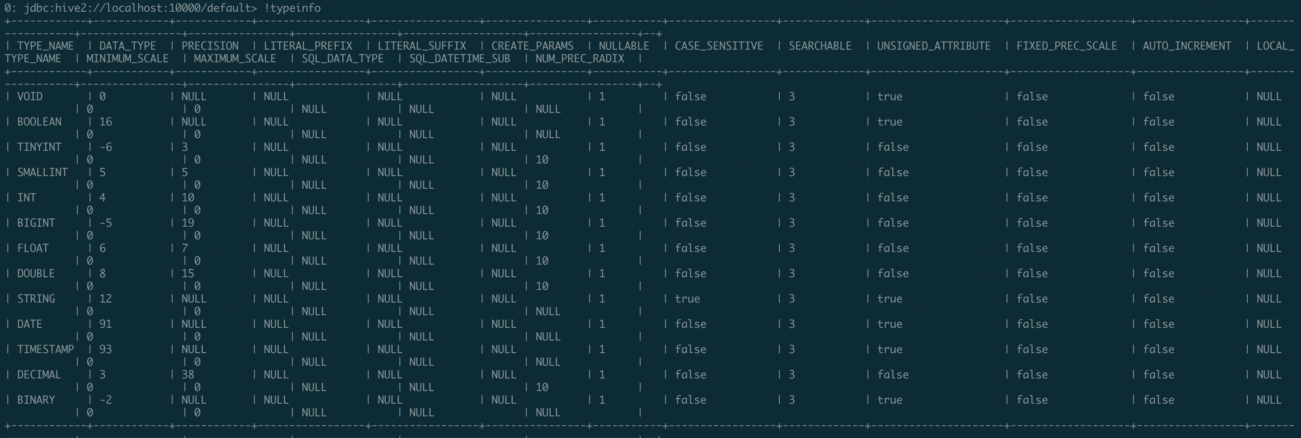The height and width of the screenshot is (438, 1301).
Task: Click BINARY's data type value -2
Action: coord(106,399)
